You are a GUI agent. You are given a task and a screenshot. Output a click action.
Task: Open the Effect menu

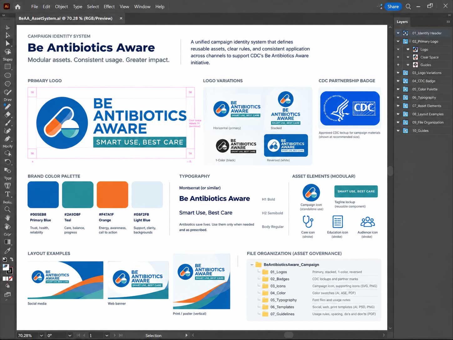point(109,7)
